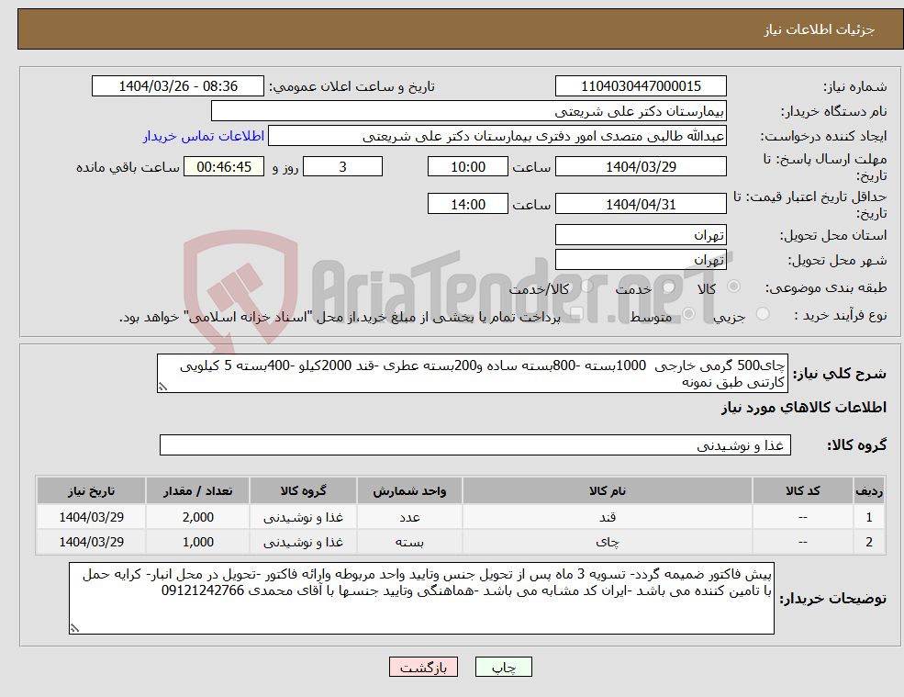Click the چای item name cell
This screenshot has height=697, width=904.
tap(607, 542)
